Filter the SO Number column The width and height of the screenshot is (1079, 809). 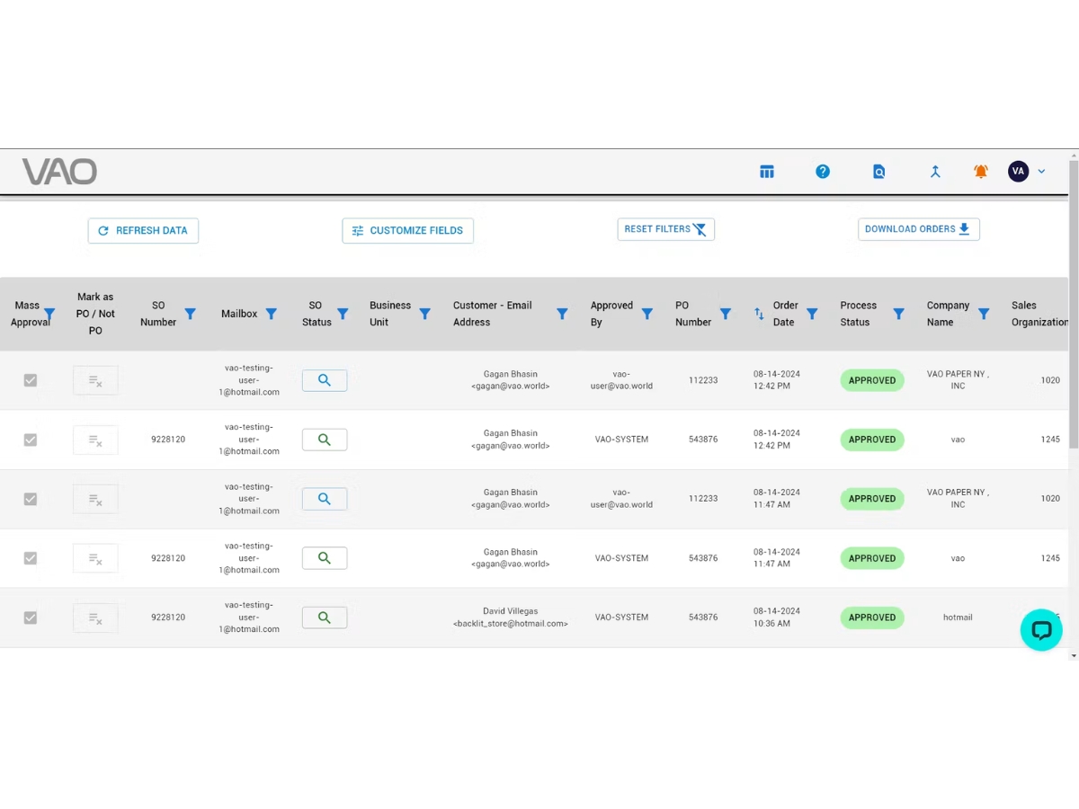click(x=191, y=314)
